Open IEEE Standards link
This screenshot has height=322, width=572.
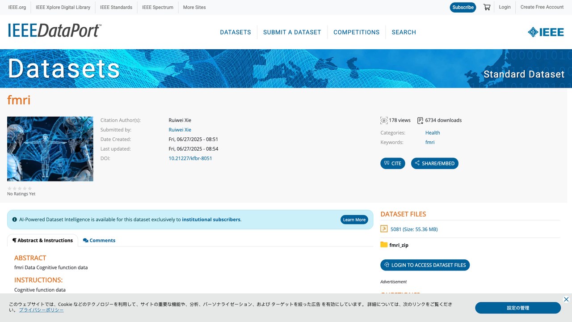[x=116, y=7]
